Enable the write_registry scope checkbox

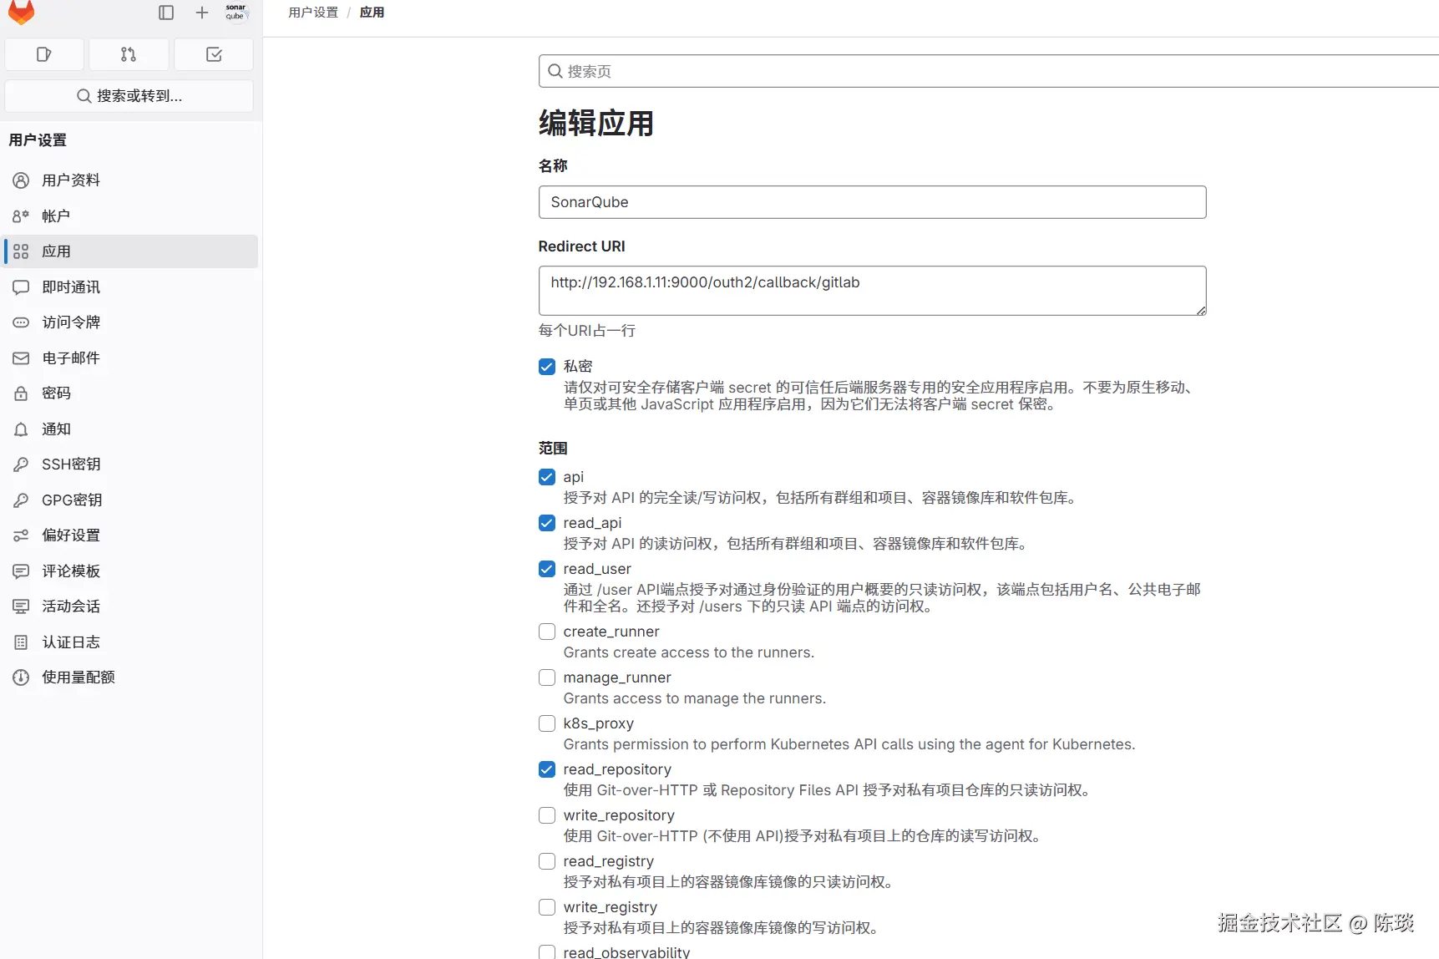pos(547,907)
